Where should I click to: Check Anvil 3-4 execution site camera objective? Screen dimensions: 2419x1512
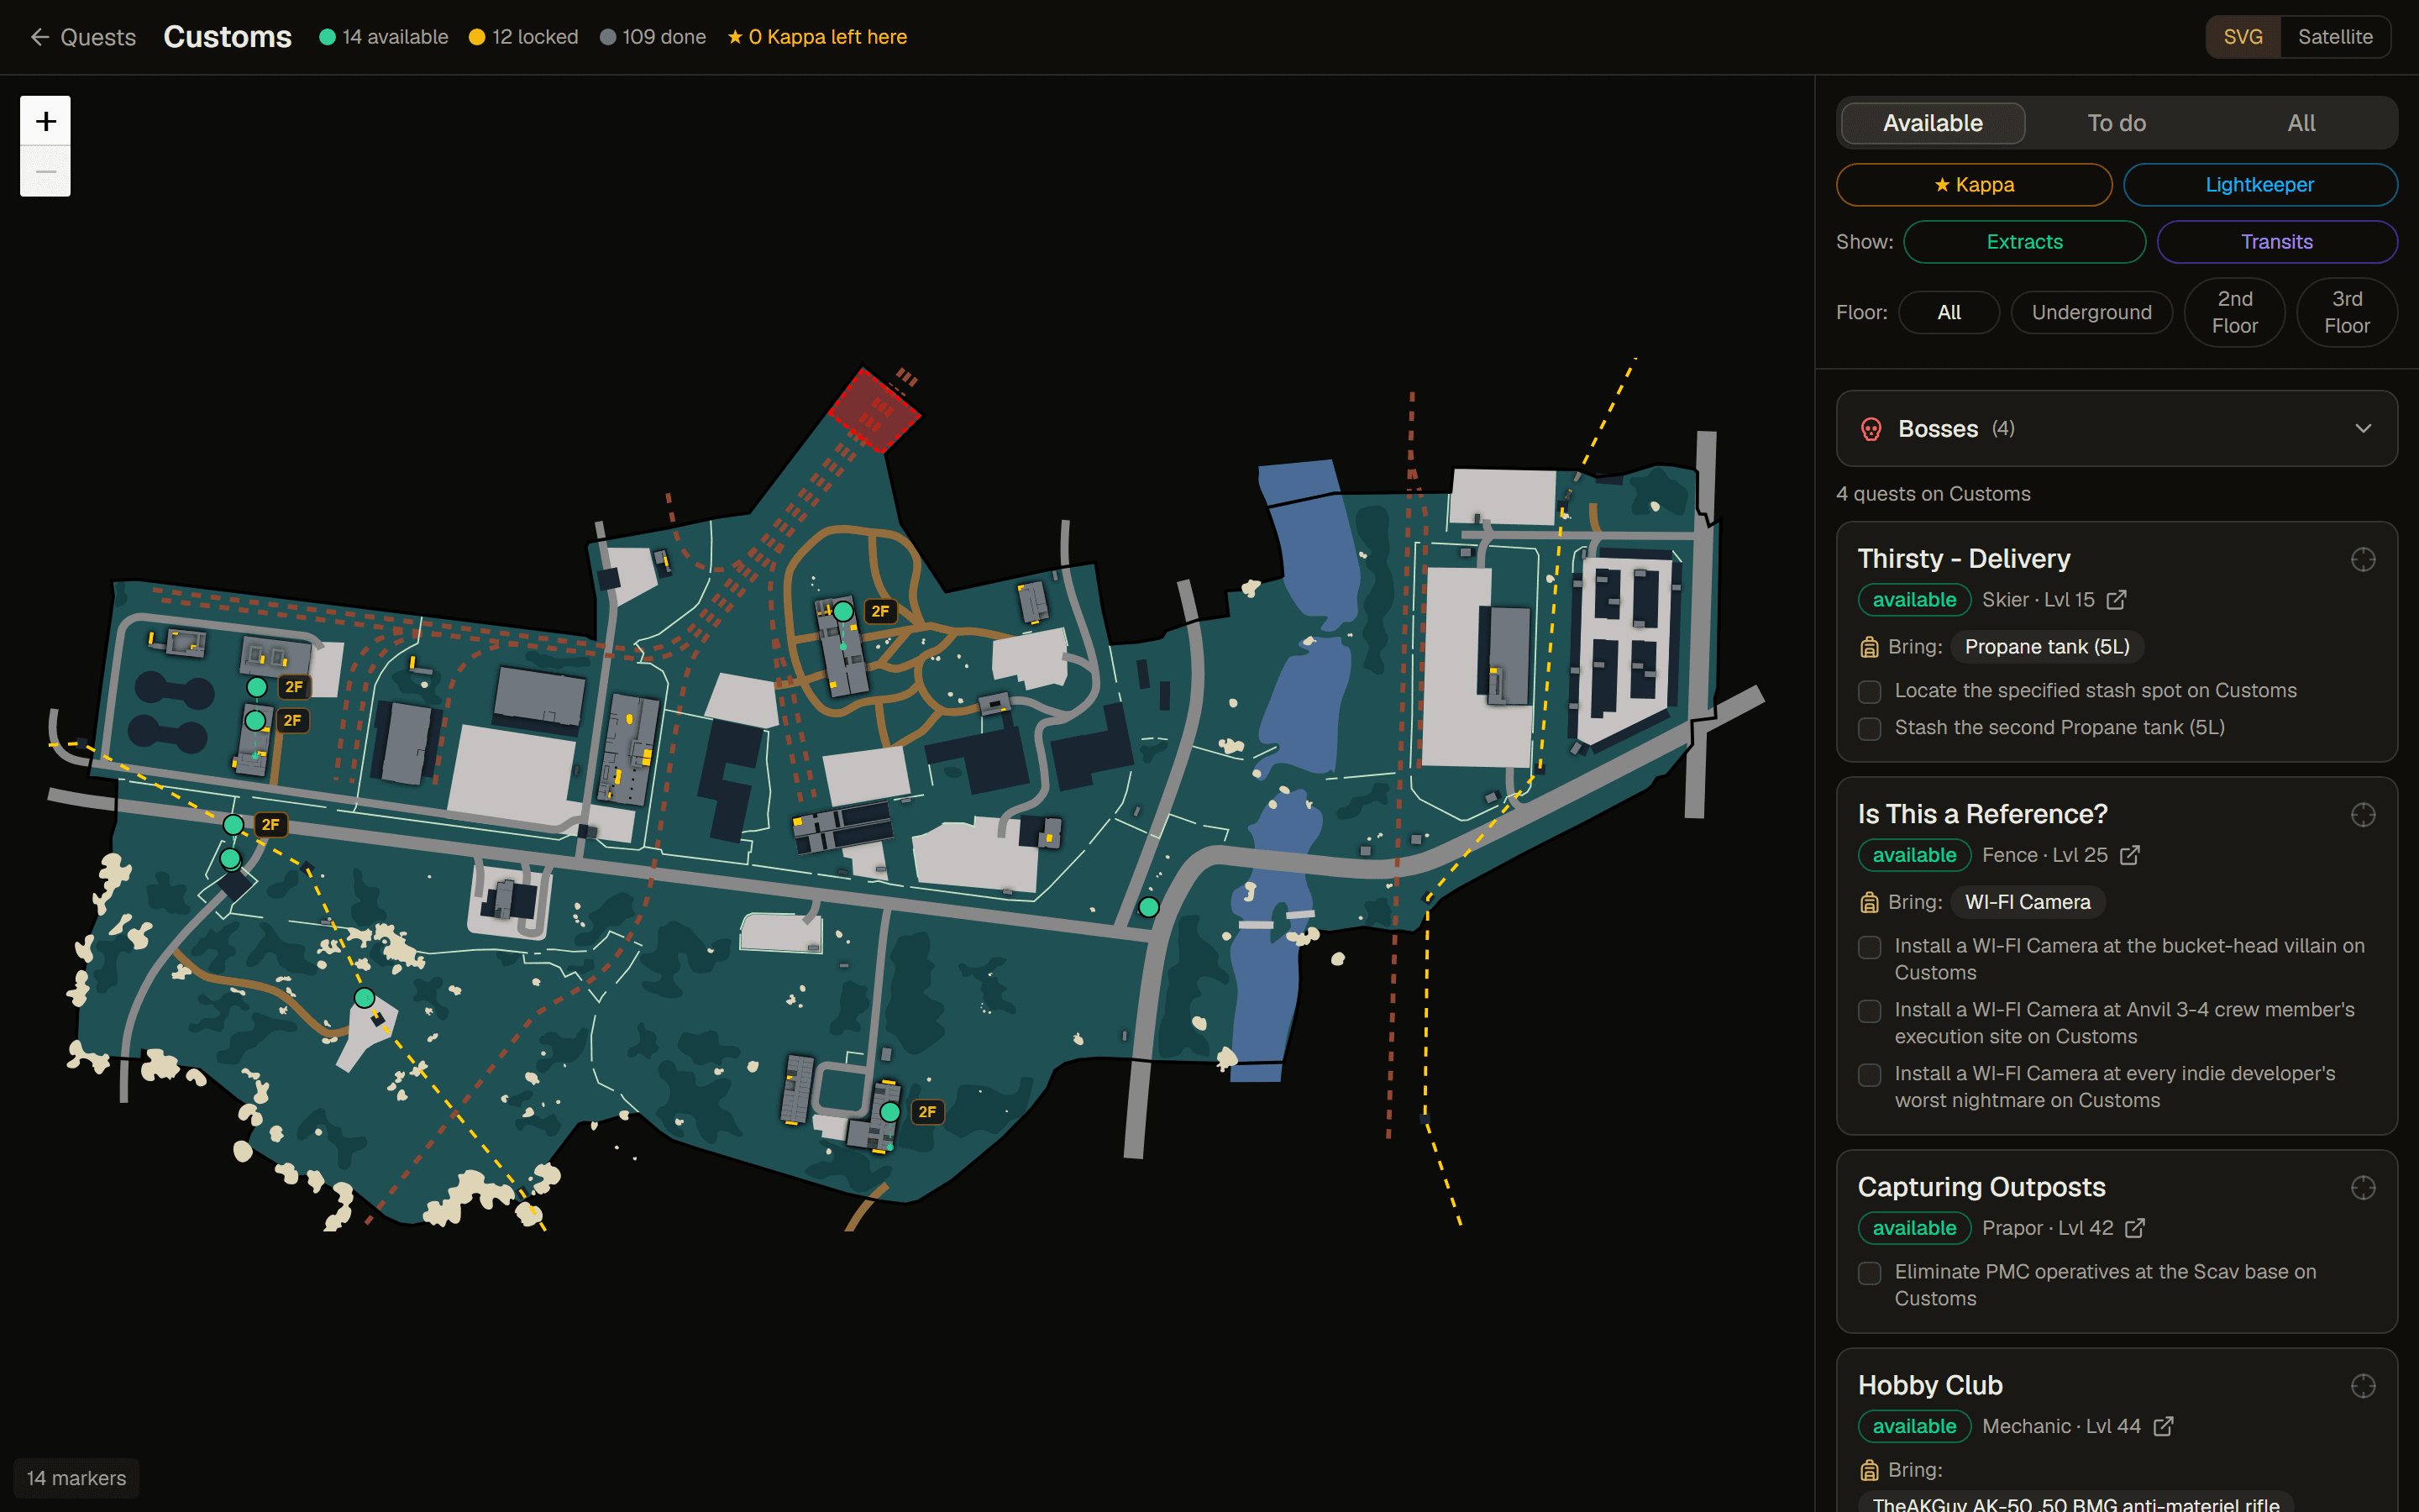point(1869,1011)
